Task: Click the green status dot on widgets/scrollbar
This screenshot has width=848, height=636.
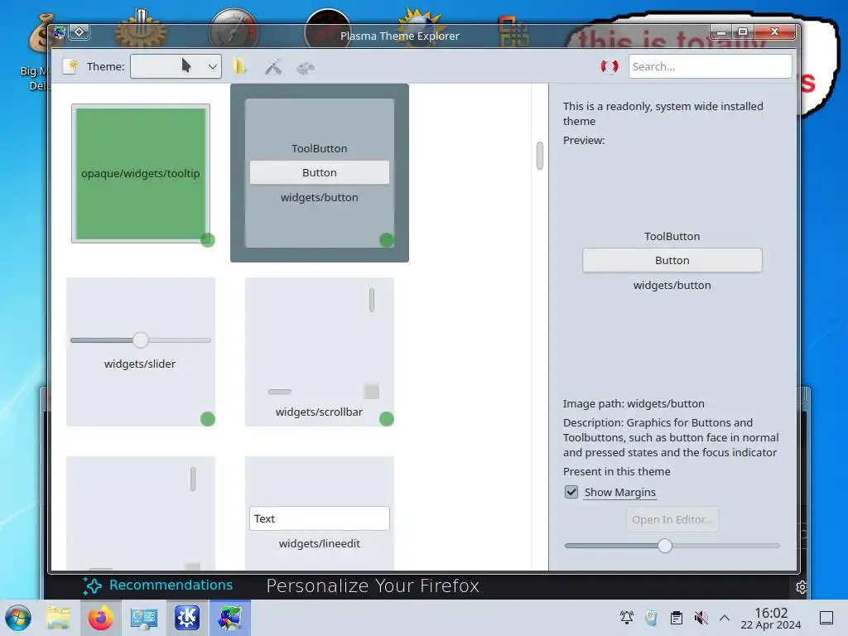Action: pos(387,418)
